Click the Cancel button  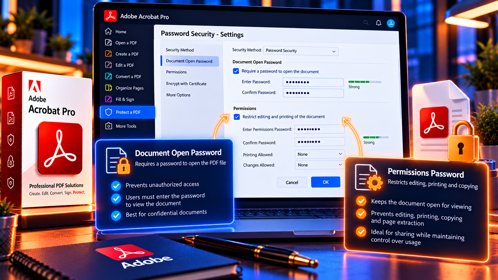[x=292, y=182]
